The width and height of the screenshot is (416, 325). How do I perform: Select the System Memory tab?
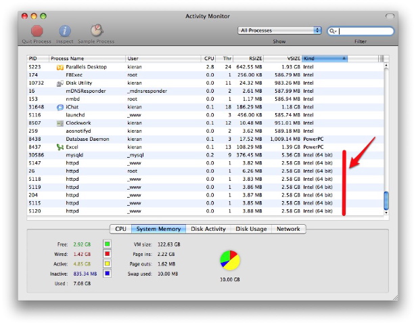pos(158,229)
